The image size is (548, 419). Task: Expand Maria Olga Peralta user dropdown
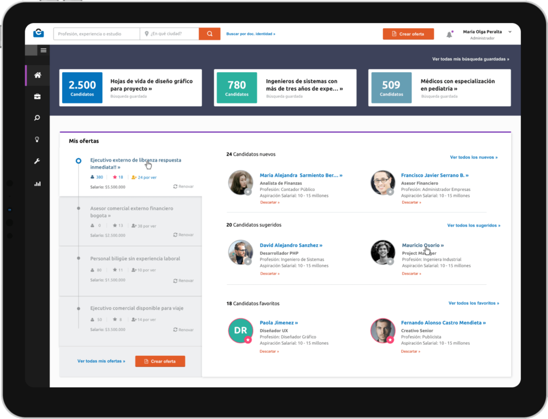pos(509,32)
